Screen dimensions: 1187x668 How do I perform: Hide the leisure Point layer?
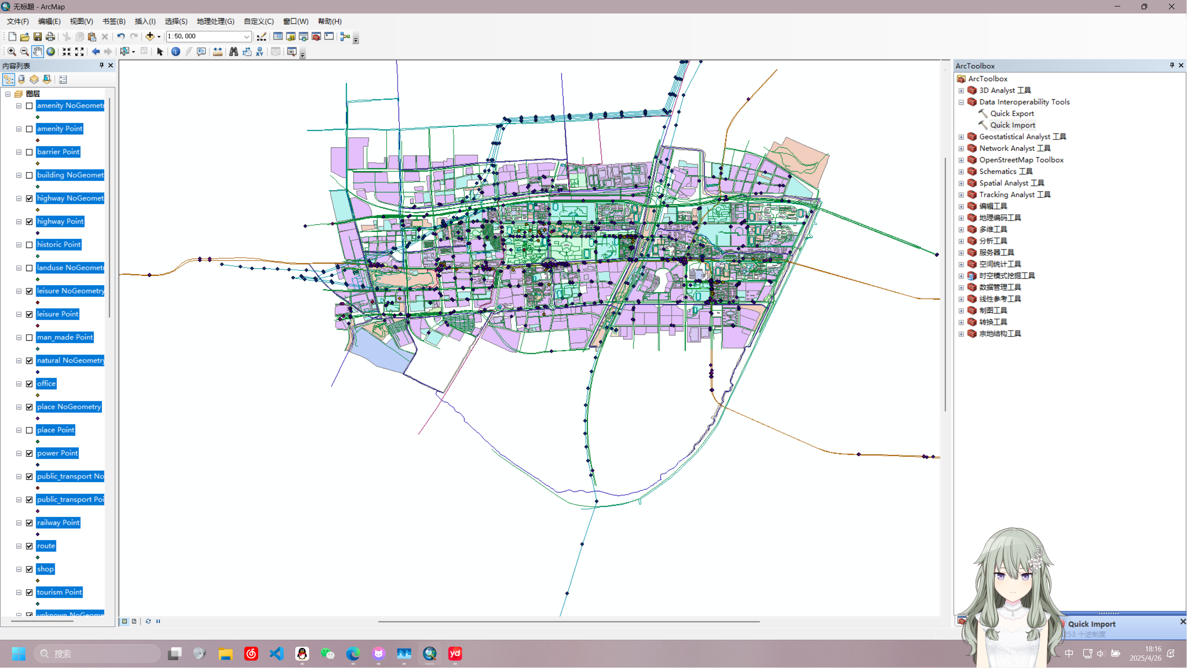tap(29, 314)
